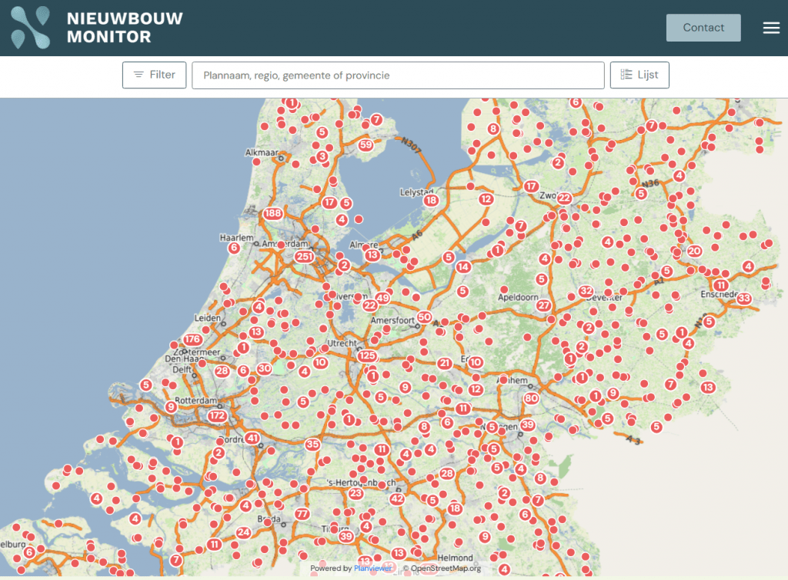Select the 20 cluster marker

click(x=694, y=251)
